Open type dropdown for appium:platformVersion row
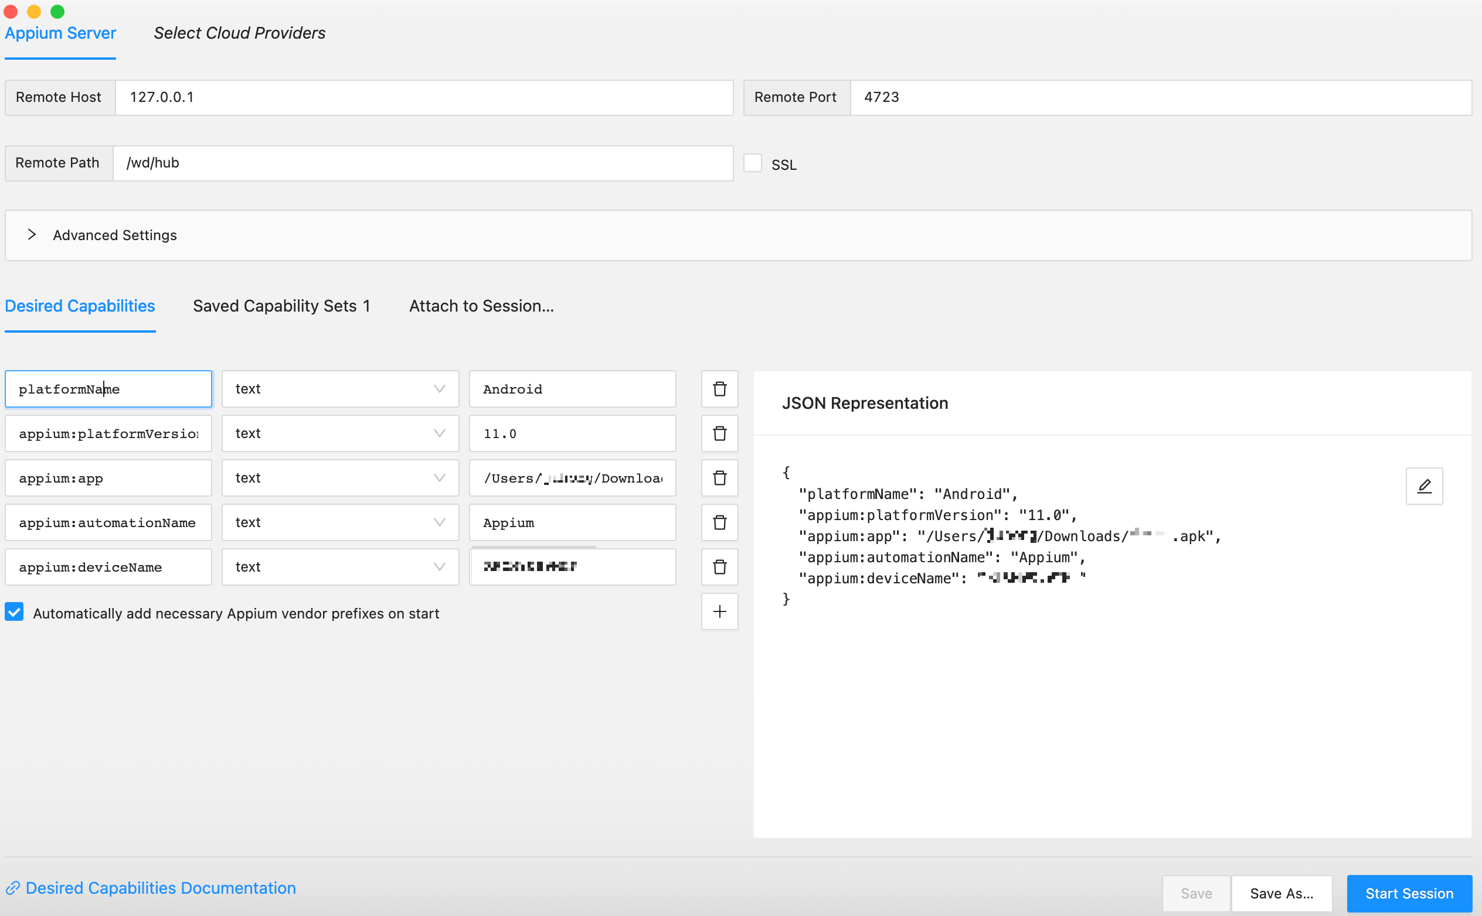The image size is (1482, 916). pos(340,433)
